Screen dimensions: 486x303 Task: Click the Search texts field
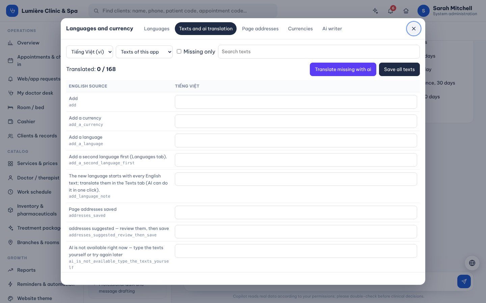click(319, 52)
